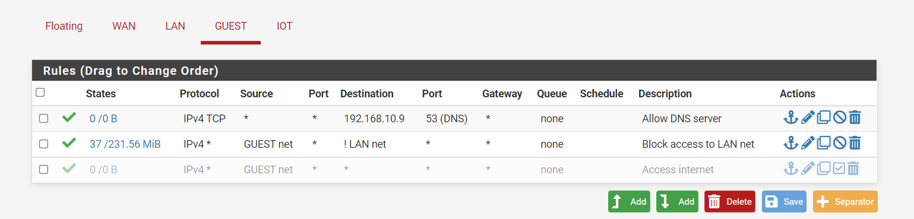Image resolution: width=914 pixels, height=219 pixels.
Task: Delete the Block access to LAN net rule
Action: click(x=855, y=142)
